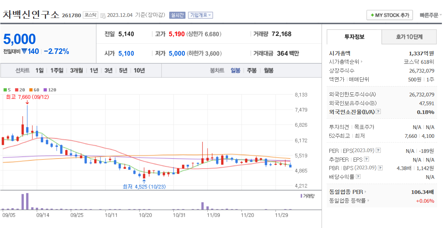443x228 pixels.
Task: Open the 동일업종 PER link
Action: click(348, 192)
